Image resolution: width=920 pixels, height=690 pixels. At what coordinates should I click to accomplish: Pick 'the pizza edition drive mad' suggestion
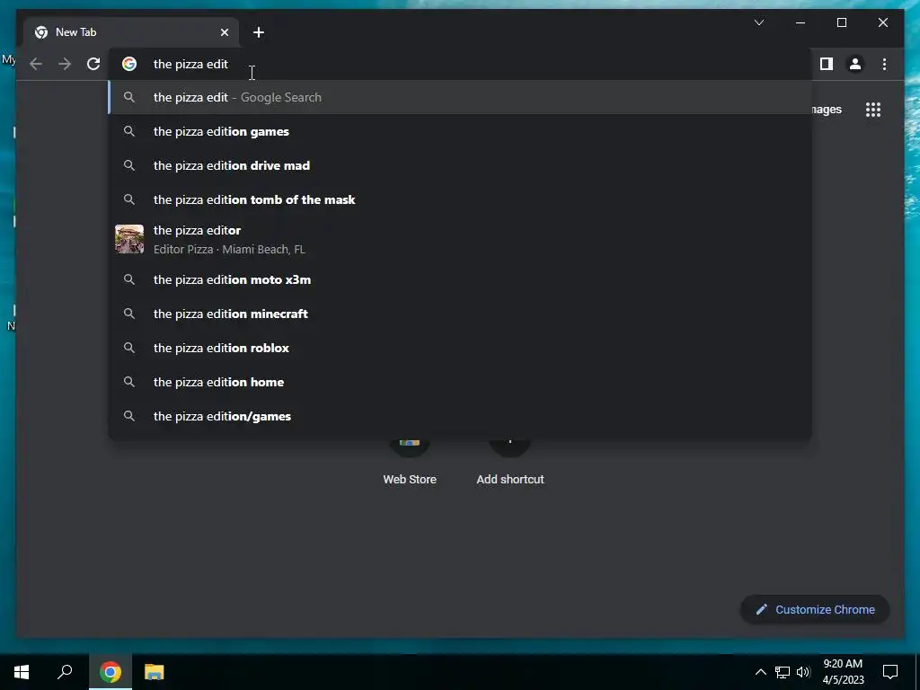(460, 165)
